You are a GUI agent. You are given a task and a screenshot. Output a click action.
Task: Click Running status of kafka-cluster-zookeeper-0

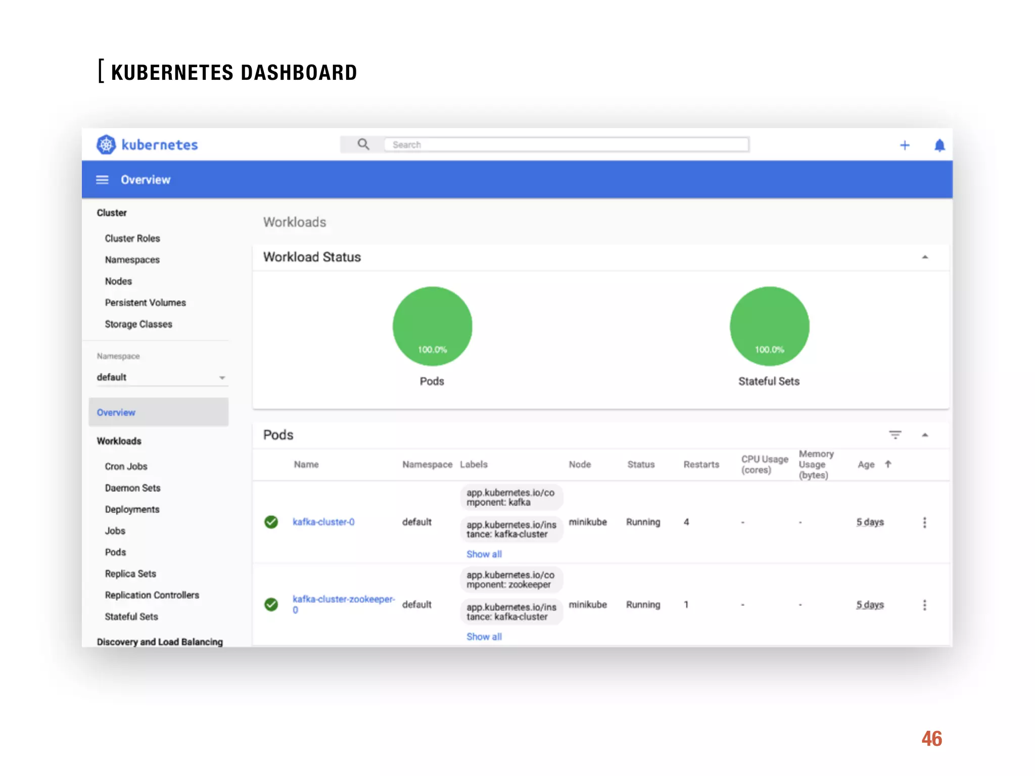[643, 605]
